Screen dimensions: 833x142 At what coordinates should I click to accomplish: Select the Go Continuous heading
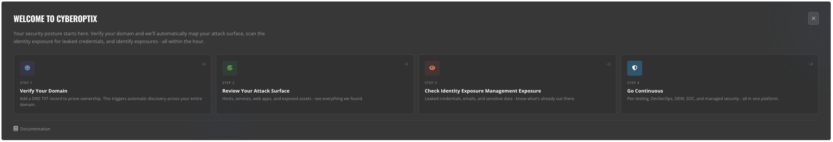(645, 91)
